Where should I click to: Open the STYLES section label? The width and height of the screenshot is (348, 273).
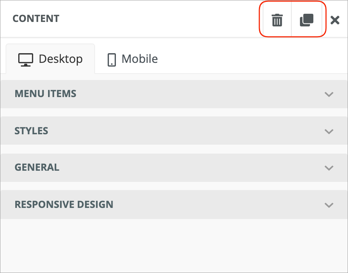click(x=31, y=131)
